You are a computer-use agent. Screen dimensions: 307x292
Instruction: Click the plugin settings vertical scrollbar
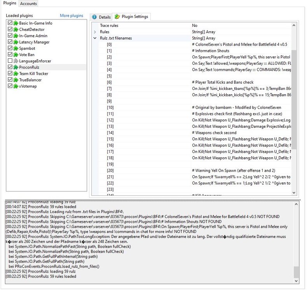pyautogui.click(x=294, y=97)
